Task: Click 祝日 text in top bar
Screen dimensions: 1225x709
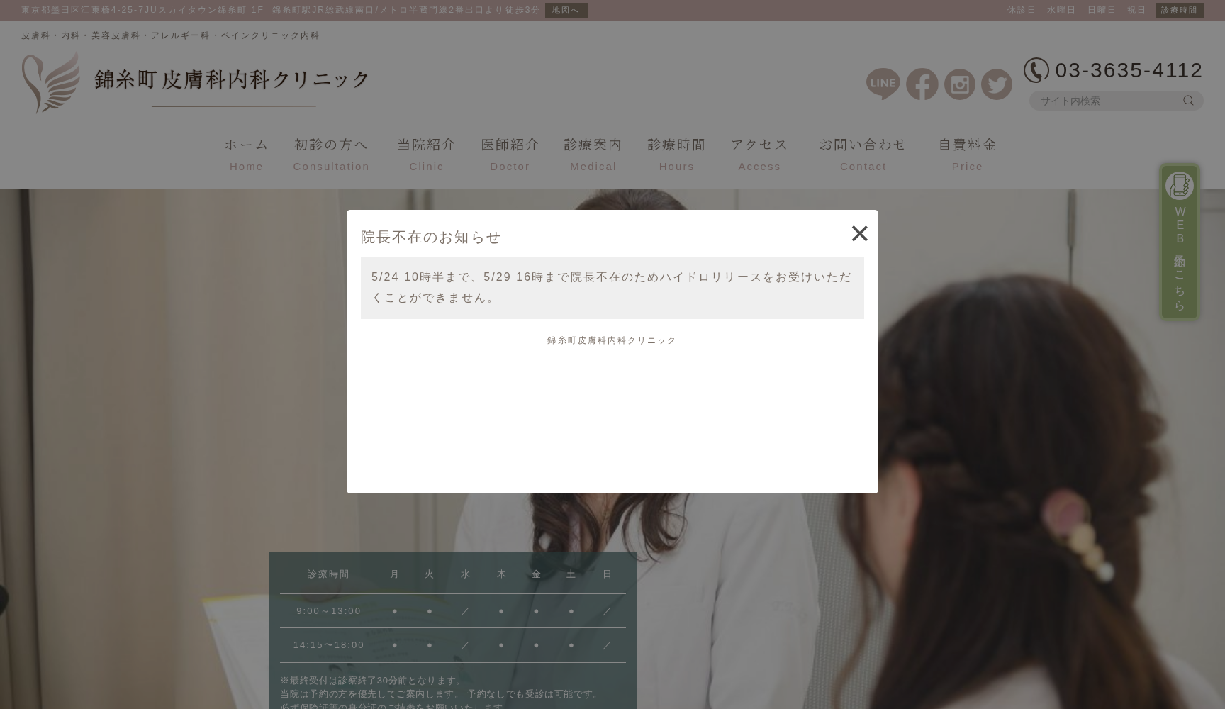Action: tap(1136, 11)
